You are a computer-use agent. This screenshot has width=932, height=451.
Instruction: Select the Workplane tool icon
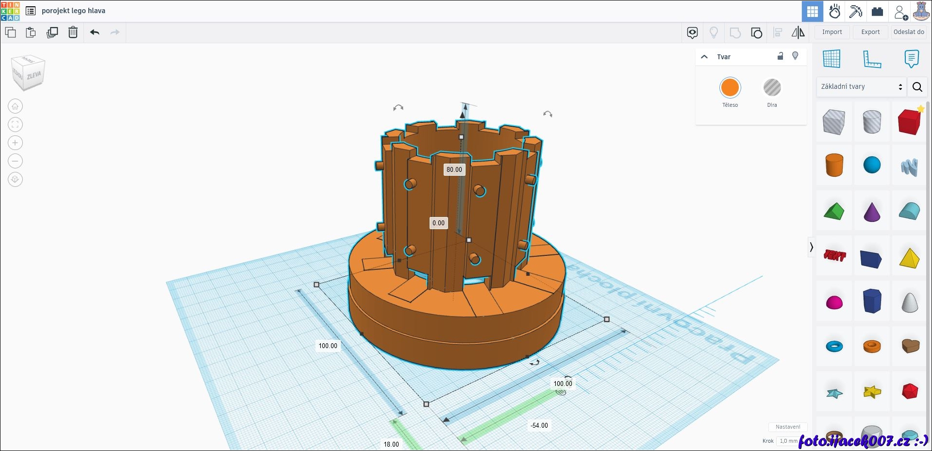click(x=832, y=59)
